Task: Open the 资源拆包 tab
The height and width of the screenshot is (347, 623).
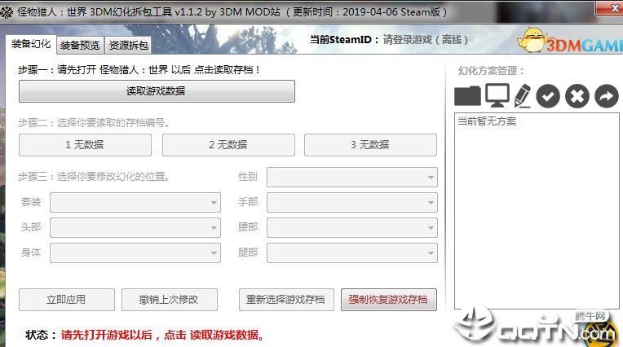Action: (128, 46)
